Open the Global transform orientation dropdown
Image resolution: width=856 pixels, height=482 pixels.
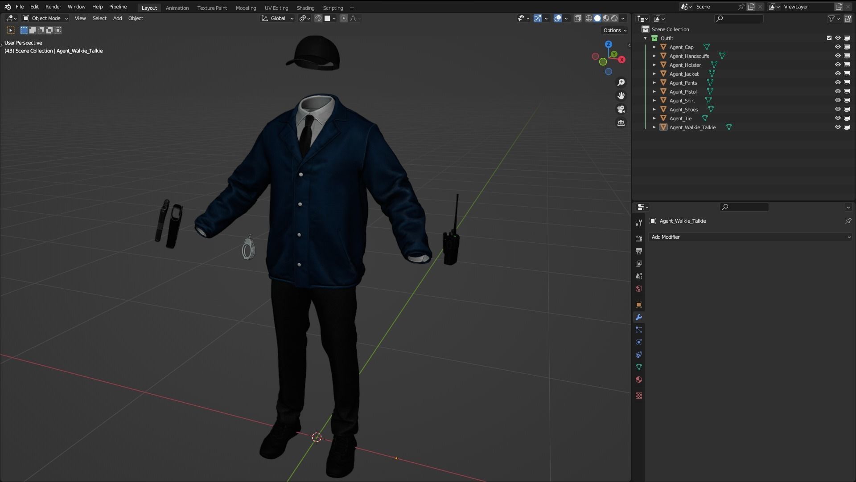[277, 18]
